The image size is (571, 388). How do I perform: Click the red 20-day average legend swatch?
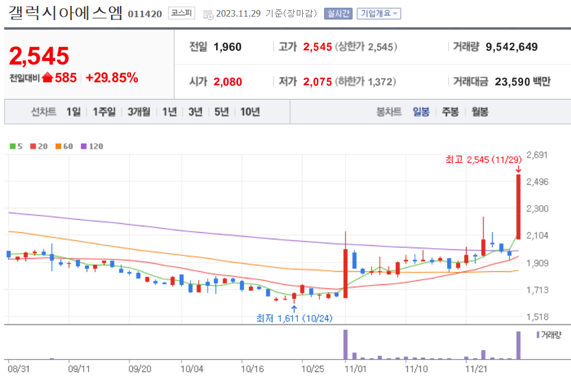(x=33, y=146)
